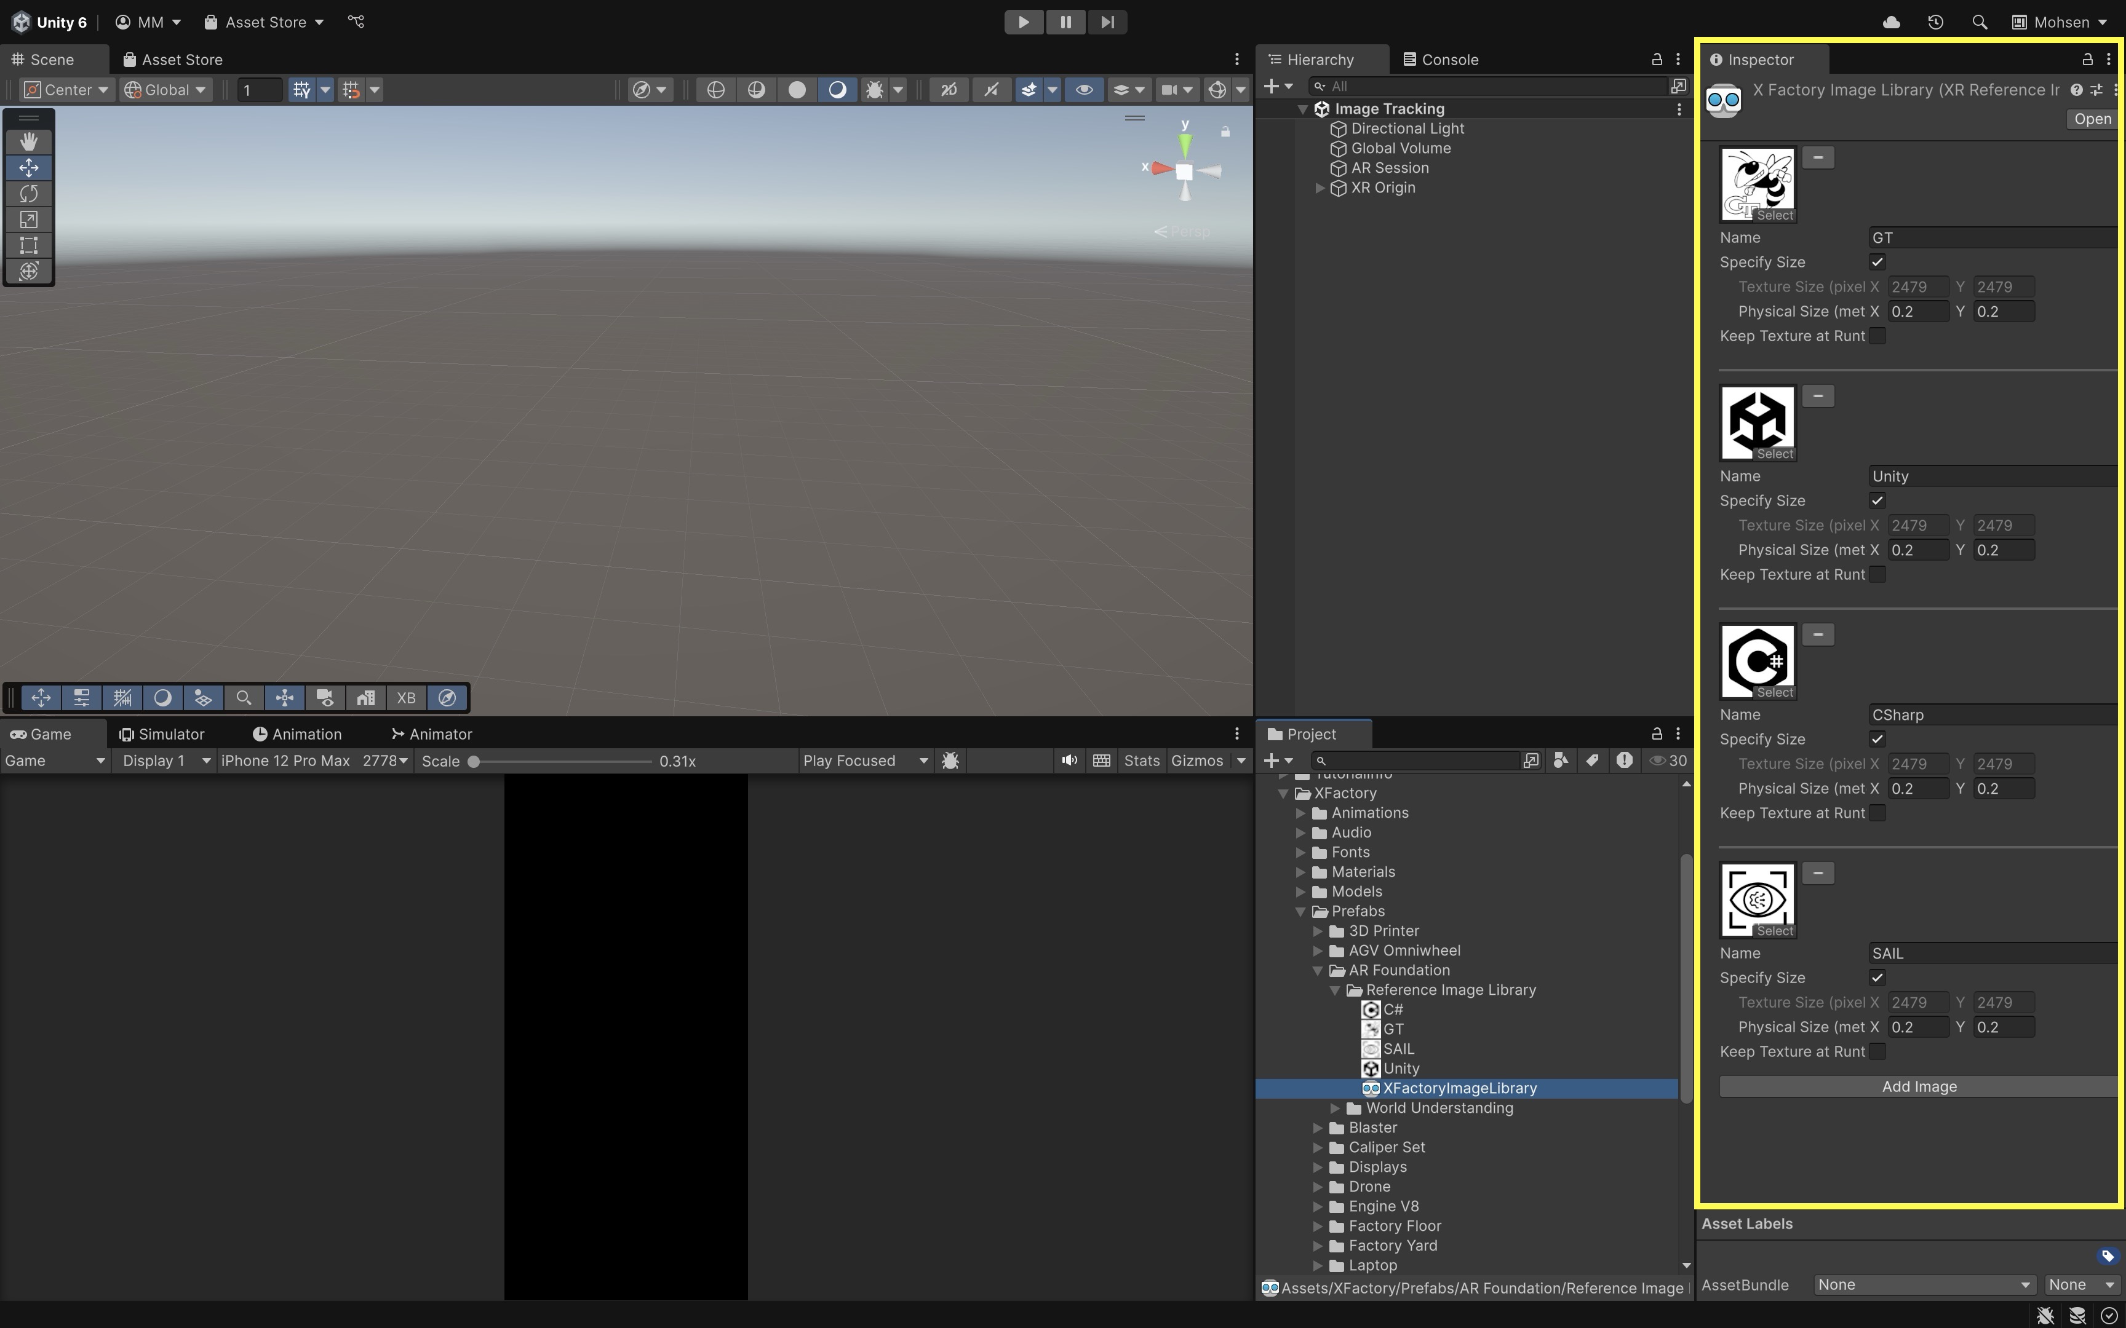Click the Add Image button
This screenshot has height=1328, width=2126.
pos(1919,1086)
